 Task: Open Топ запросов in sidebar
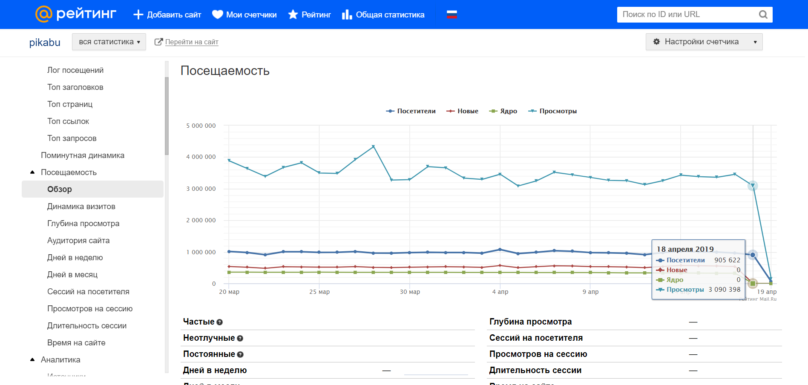coord(72,138)
